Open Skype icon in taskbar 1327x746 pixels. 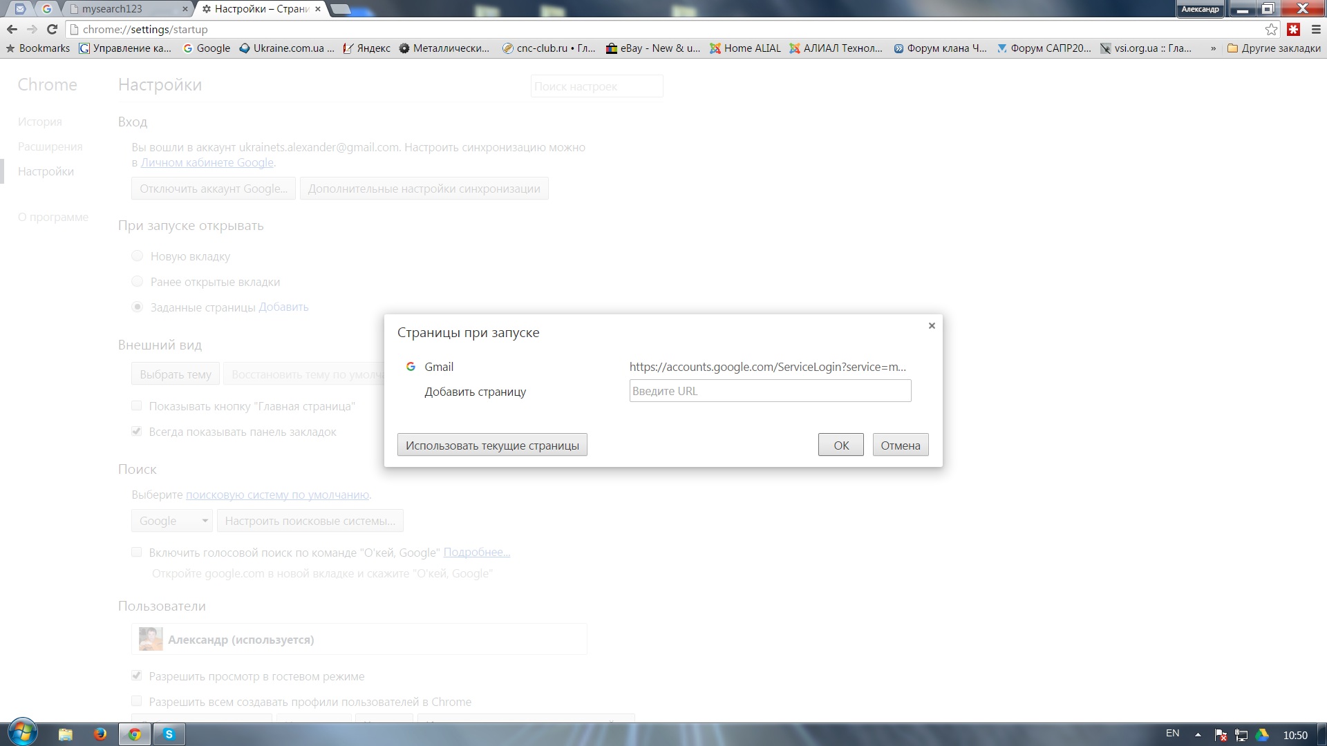[169, 734]
